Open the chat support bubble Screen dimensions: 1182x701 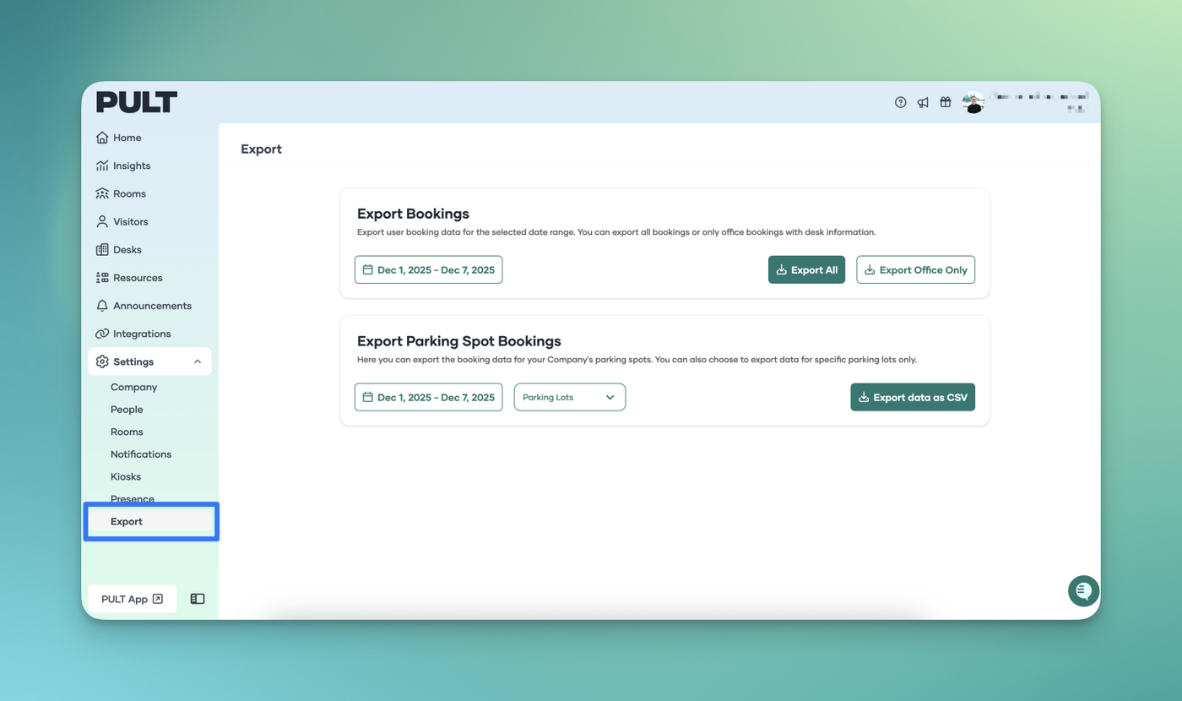(x=1082, y=591)
